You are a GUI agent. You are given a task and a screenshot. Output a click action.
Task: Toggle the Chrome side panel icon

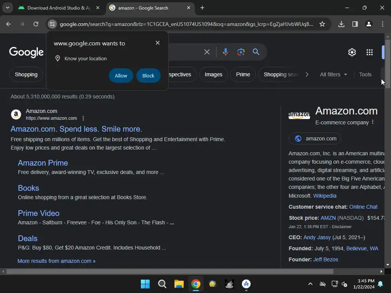tap(355, 24)
